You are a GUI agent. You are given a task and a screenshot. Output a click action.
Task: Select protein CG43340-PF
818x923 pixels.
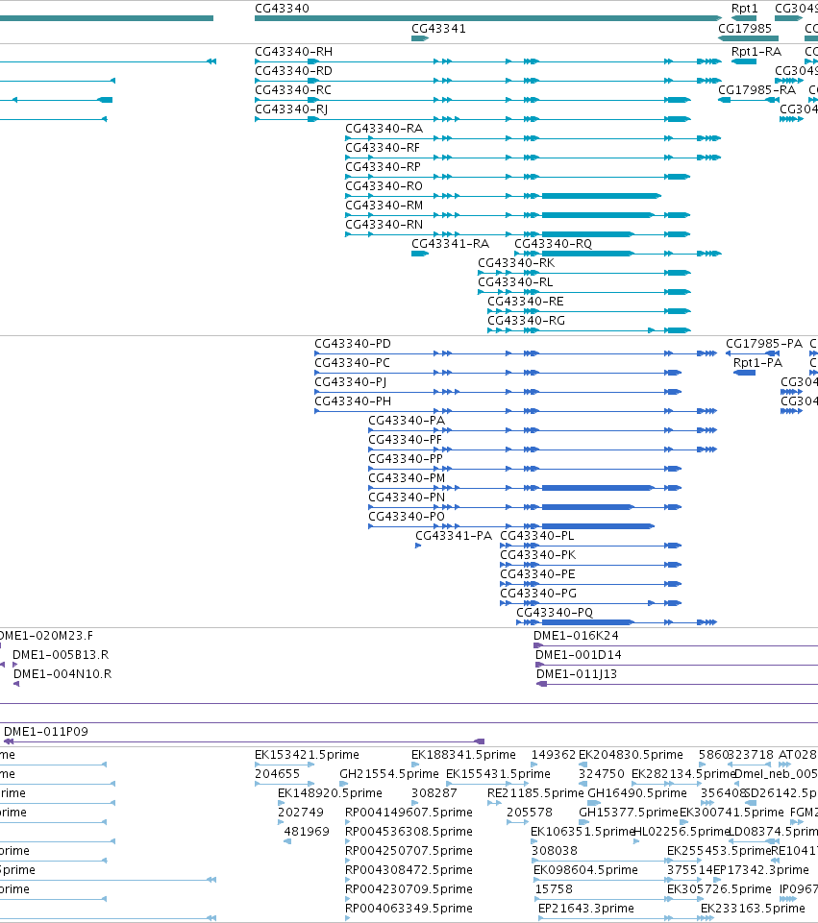point(406,440)
